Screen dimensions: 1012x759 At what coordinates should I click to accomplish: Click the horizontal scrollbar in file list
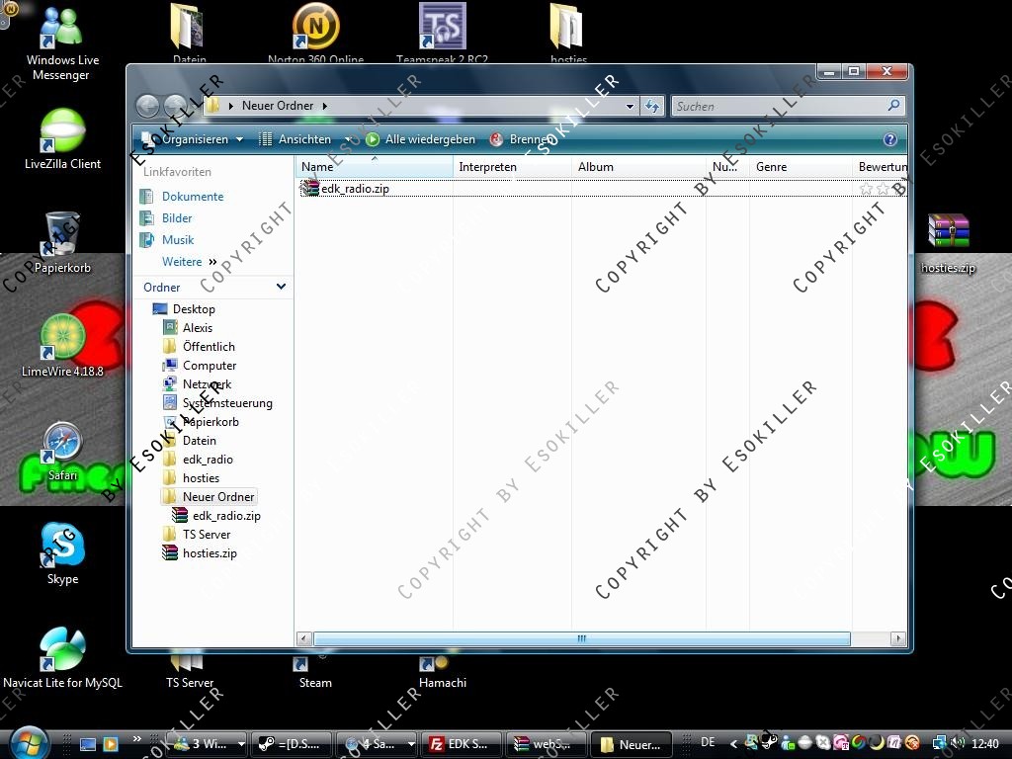(581, 639)
